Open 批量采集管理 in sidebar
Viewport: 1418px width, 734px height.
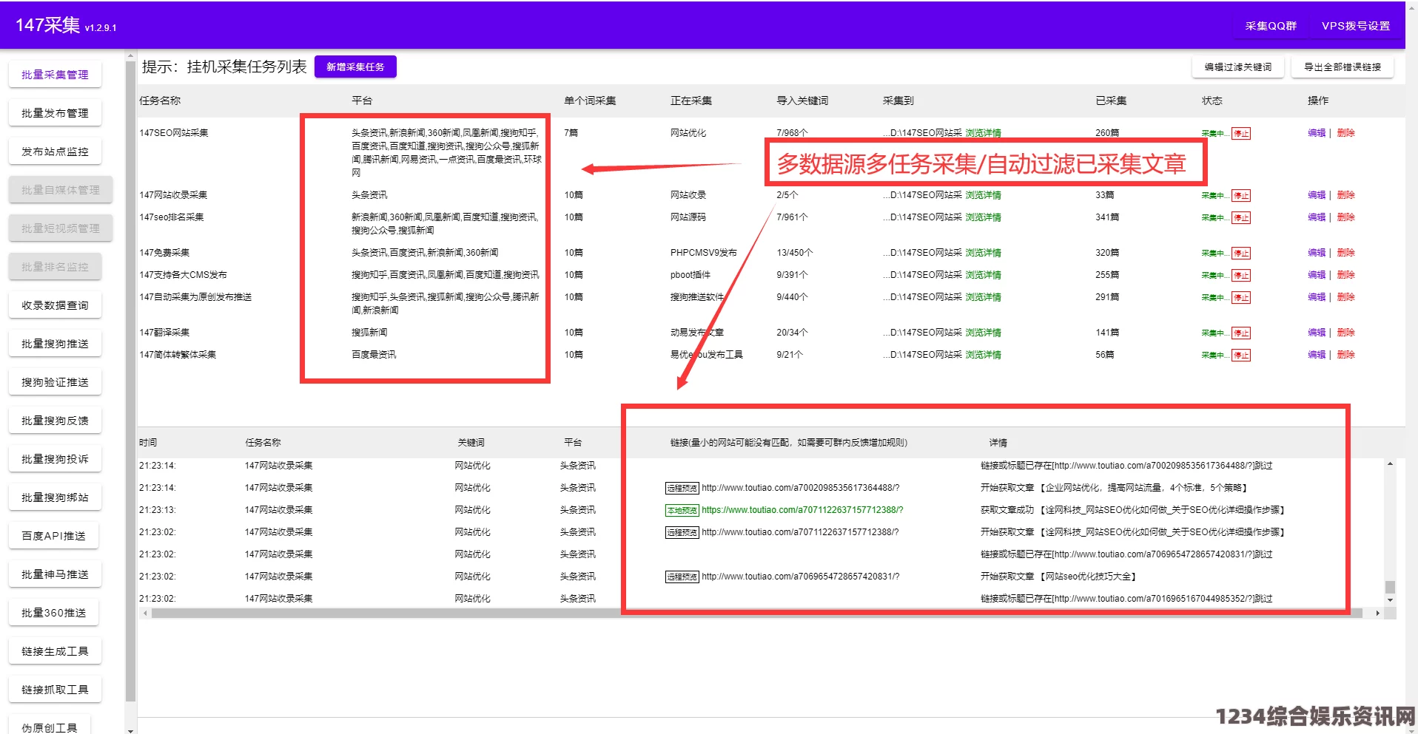click(x=55, y=75)
